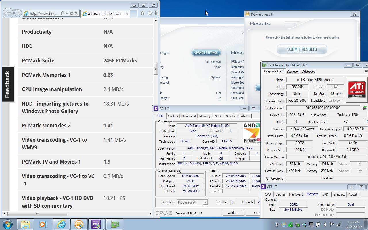This screenshot has width=368, height=230.
Task: Click the IE address bar URL field
Action: (x=44, y=13)
